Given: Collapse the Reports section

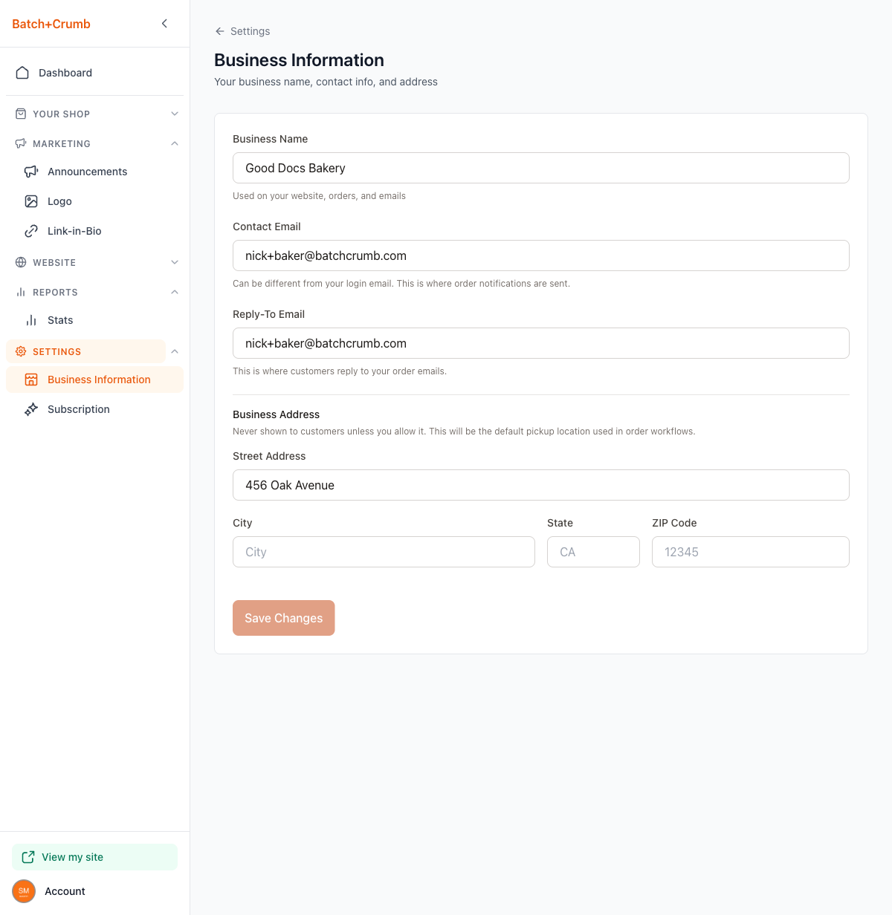Looking at the screenshot, I should pos(175,292).
